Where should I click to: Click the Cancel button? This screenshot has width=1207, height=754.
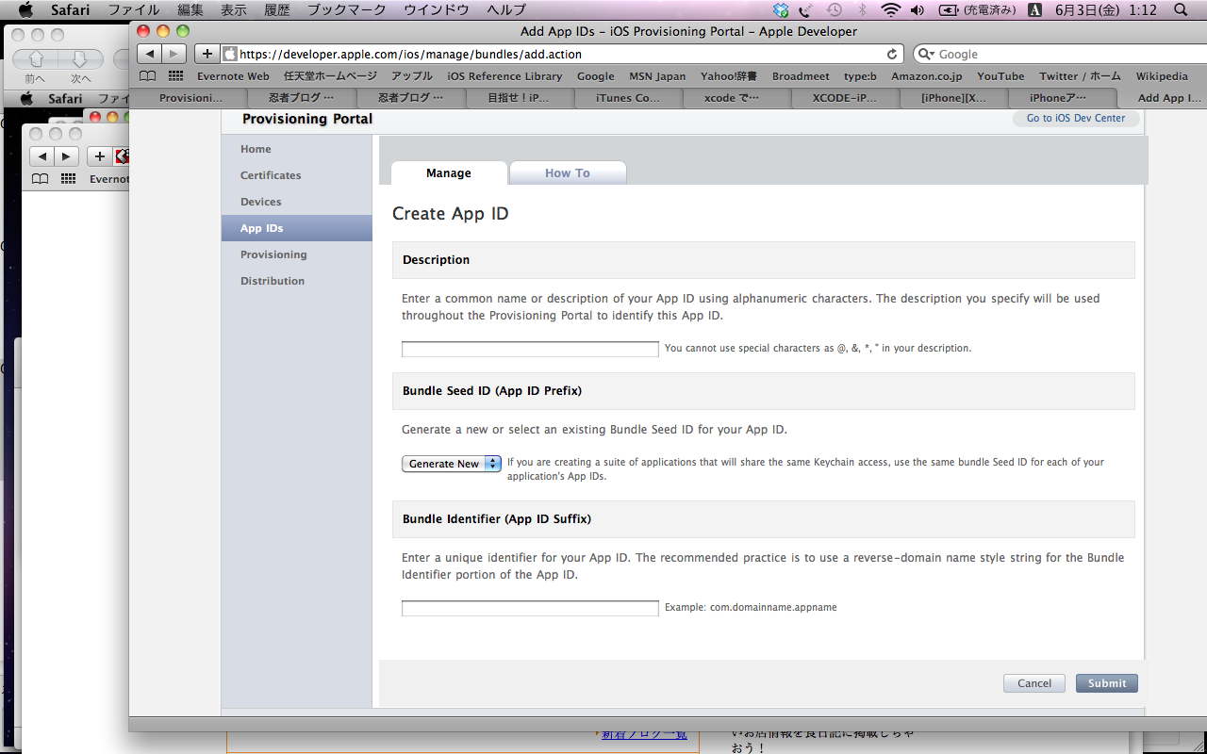coord(1034,683)
